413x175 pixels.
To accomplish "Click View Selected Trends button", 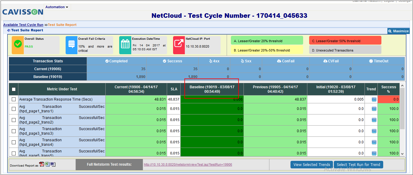I will (312, 164).
